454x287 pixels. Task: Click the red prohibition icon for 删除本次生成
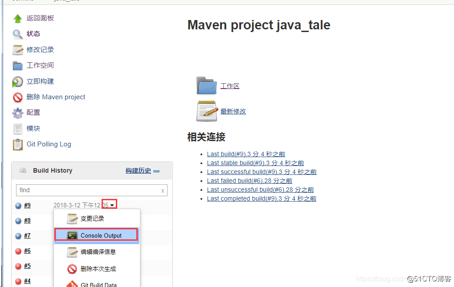[72, 269]
